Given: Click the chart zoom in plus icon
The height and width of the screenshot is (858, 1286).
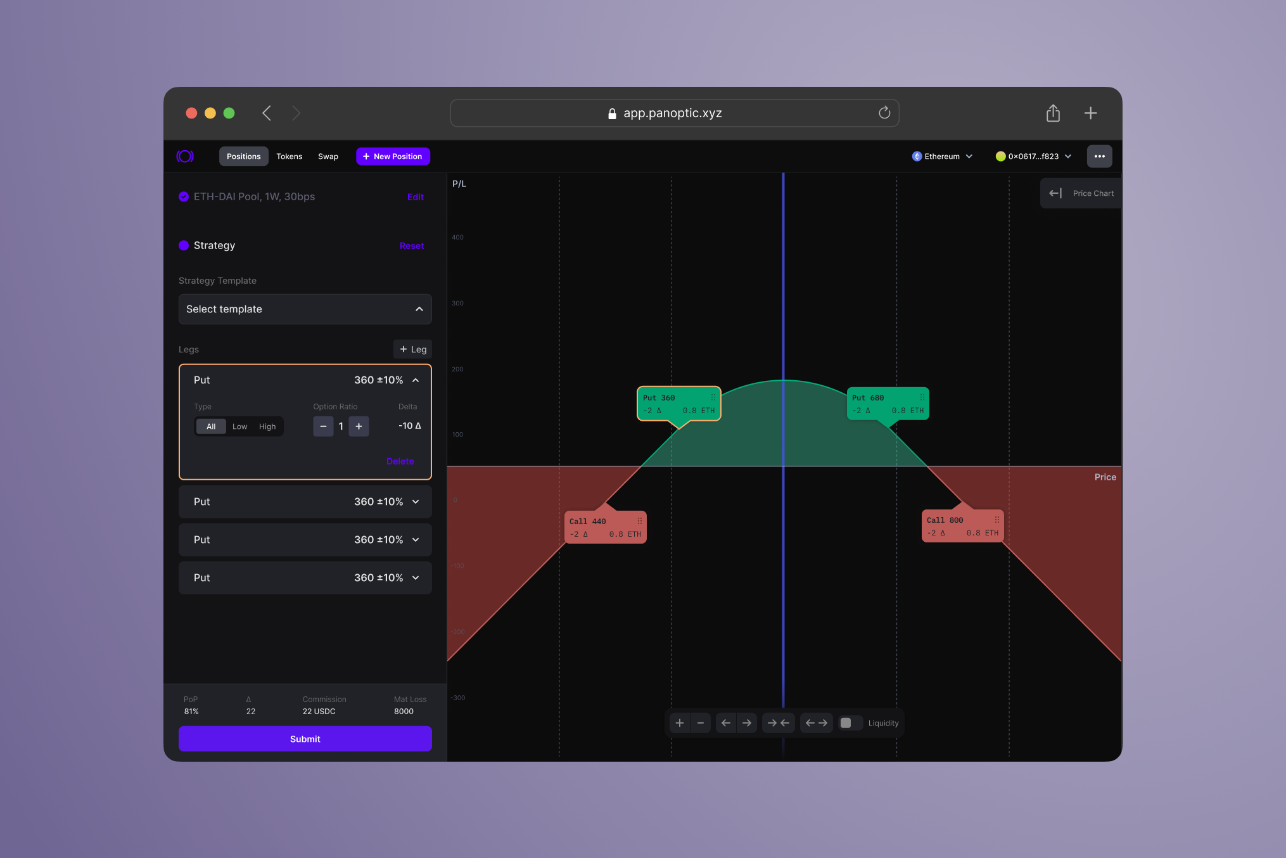Looking at the screenshot, I should coord(680,723).
